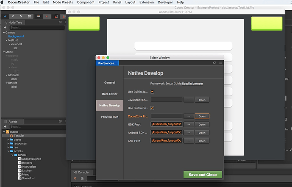Click the SceneList JS script icon
The height and width of the screenshot is (187, 292).
[x=20, y=178]
